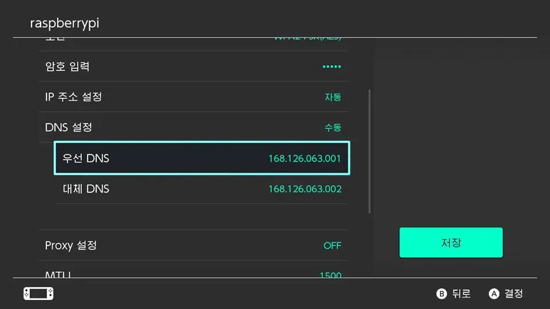Image resolution: width=550 pixels, height=309 pixels.
Task: Click the raspberrypi network title
Action: (x=65, y=23)
